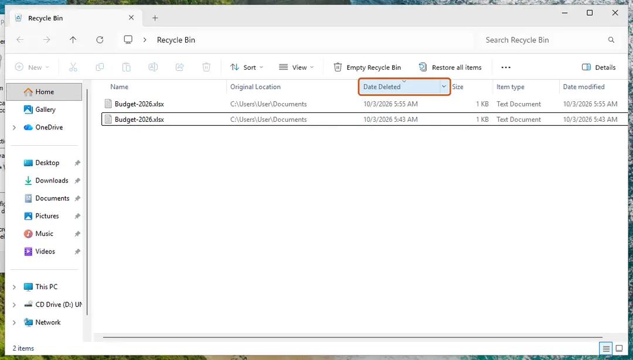This screenshot has height=360, width=633.
Task: Sort by Original Location column header
Action: 255,87
